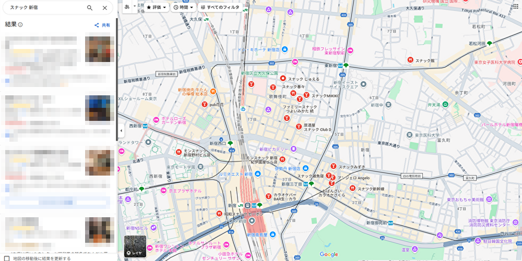Select the モンスナック 新宿野村ビル店 pin

(x=179, y=152)
